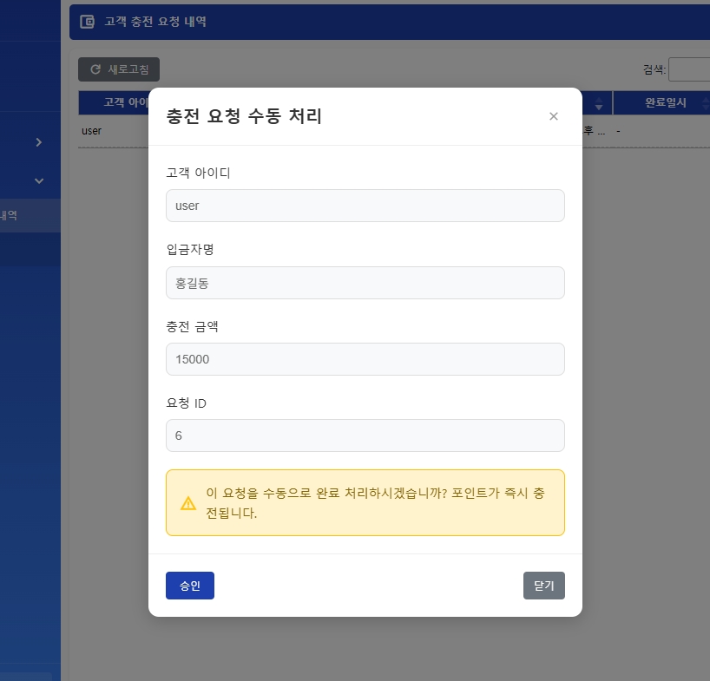Image resolution: width=710 pixels, height=681 pixels.
Task: Select the user row in the table
Action: [x=92, y=131]
